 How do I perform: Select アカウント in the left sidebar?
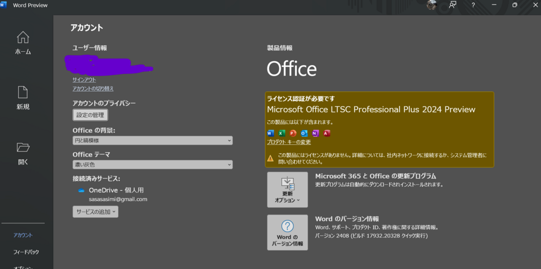(23, 235)
